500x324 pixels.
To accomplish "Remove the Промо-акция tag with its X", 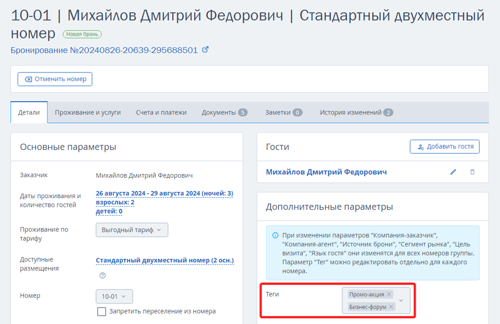I will (388, 294).
